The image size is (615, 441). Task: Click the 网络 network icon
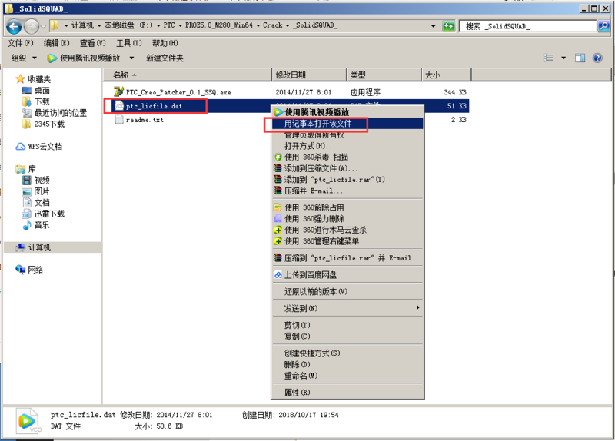click(x=21, y=270)
